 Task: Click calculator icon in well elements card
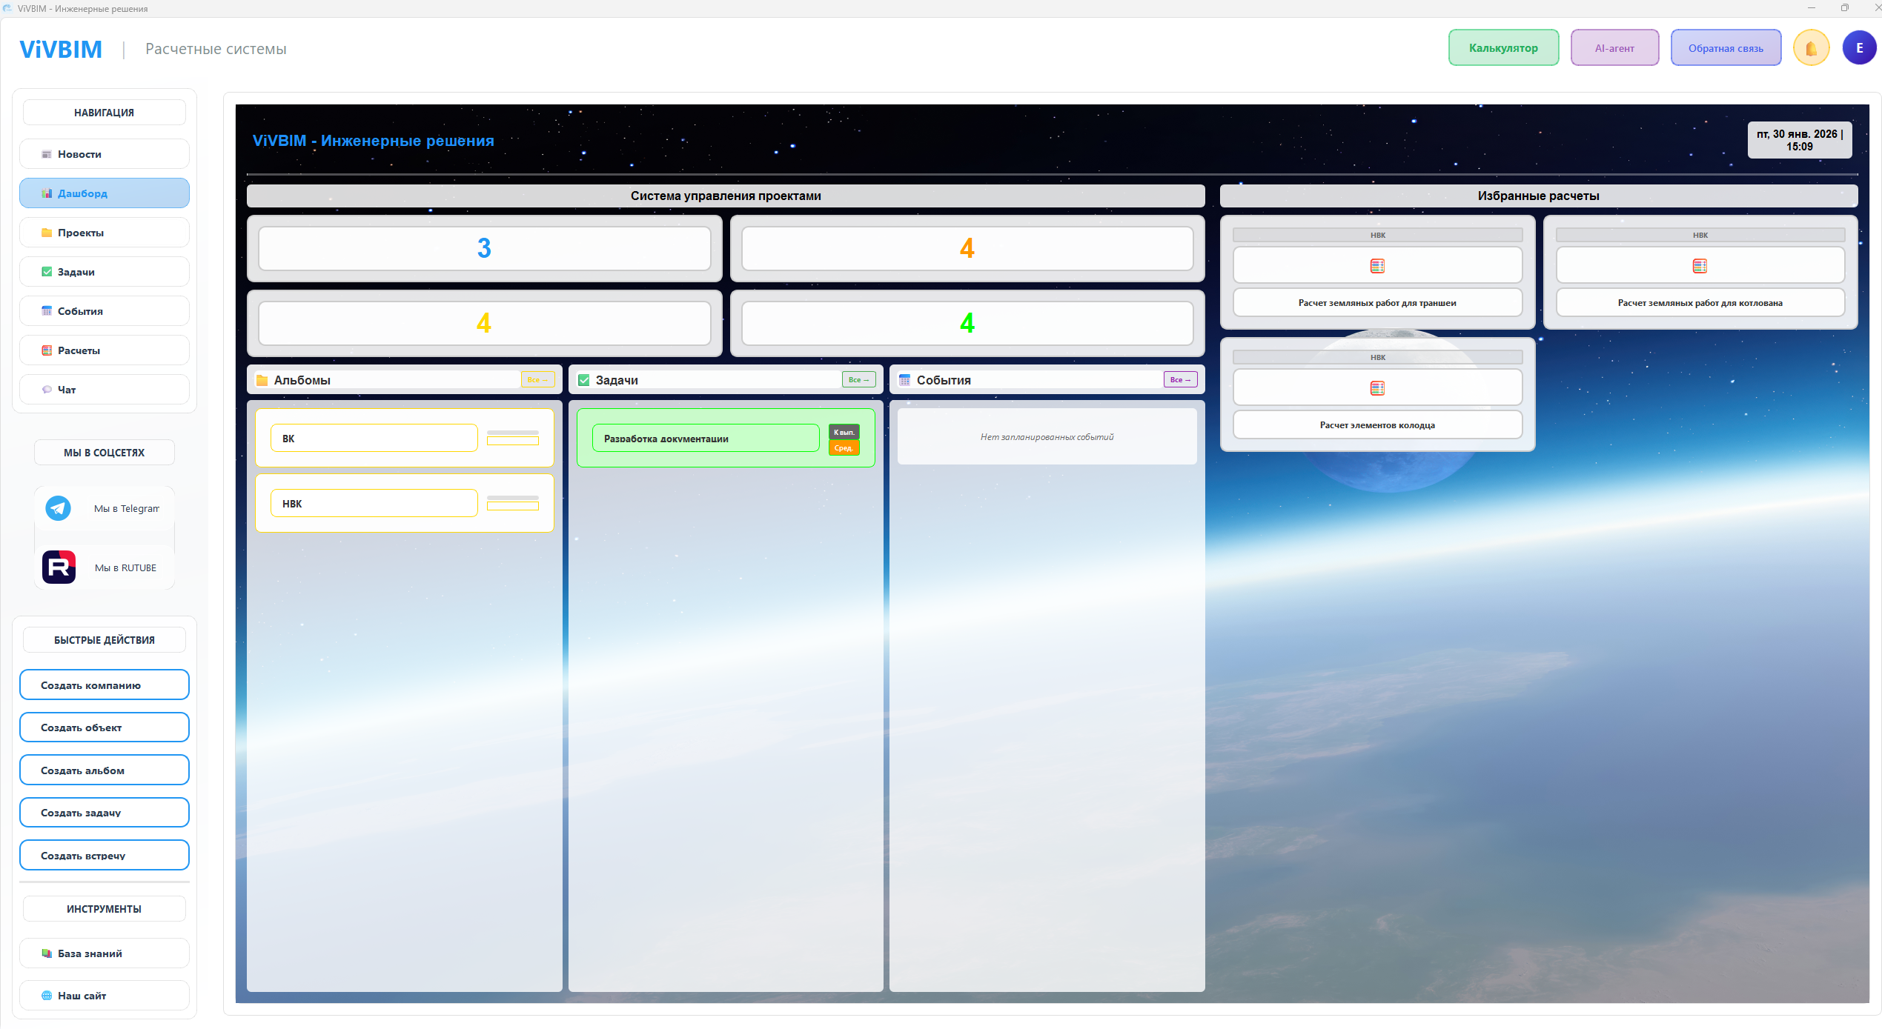1377,388
